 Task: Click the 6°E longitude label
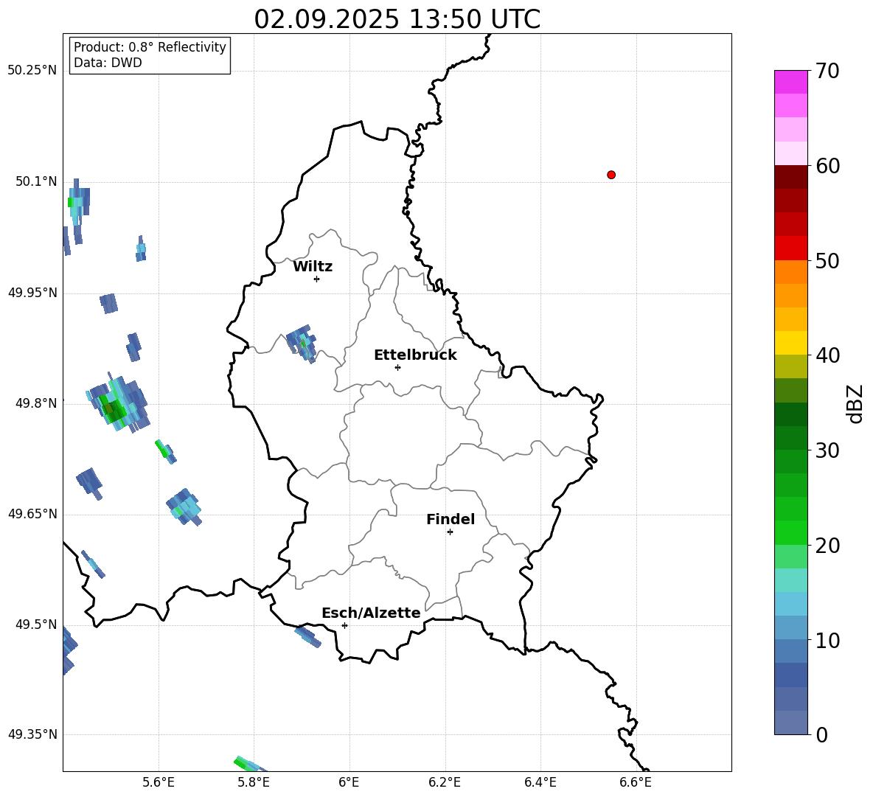pos(349,783)
